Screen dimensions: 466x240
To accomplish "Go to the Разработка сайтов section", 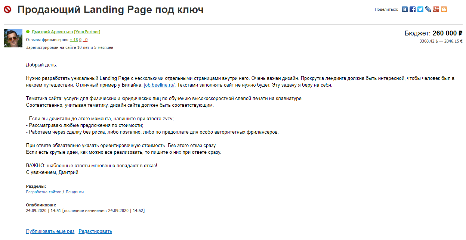I will click(43, 192).
